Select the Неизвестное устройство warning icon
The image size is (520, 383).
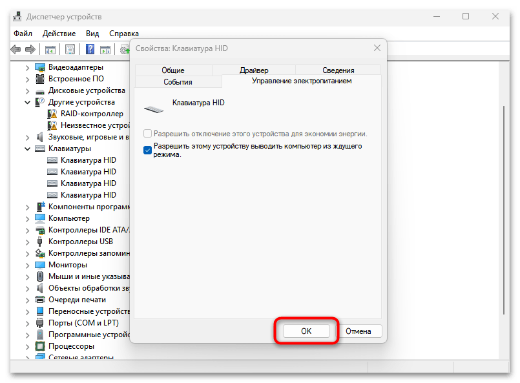point(53,125)
